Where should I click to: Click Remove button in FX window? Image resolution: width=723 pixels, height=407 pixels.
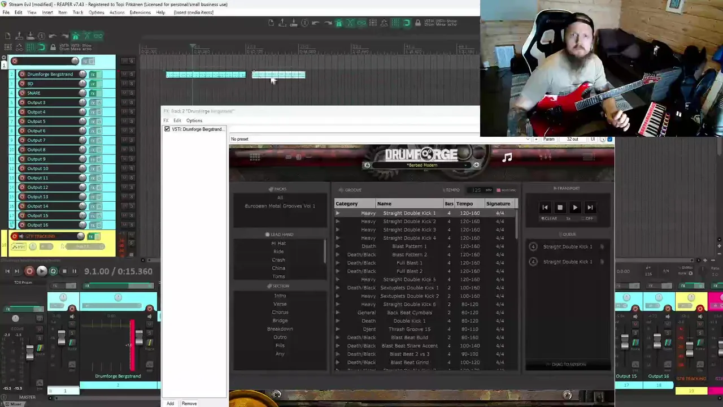(189, 404)
